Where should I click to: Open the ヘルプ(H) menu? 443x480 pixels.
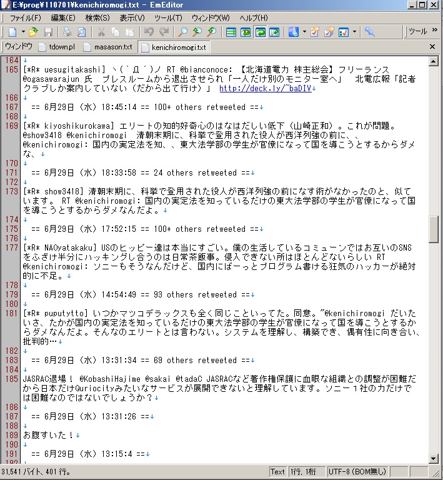coord(253,17)
